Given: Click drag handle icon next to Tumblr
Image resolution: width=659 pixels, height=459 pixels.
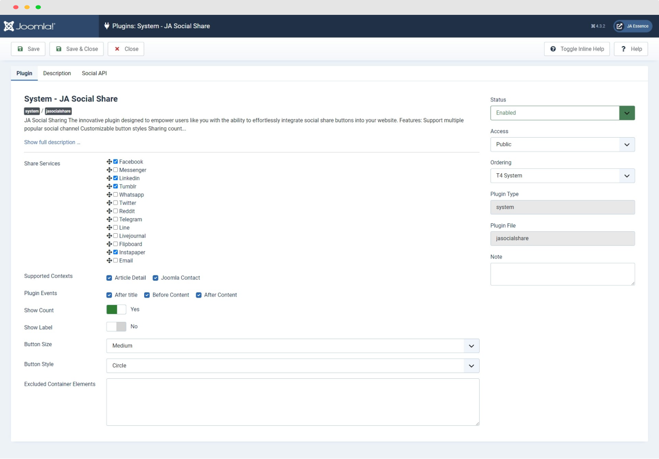Looking at the screenshot, I should [109, 187].
